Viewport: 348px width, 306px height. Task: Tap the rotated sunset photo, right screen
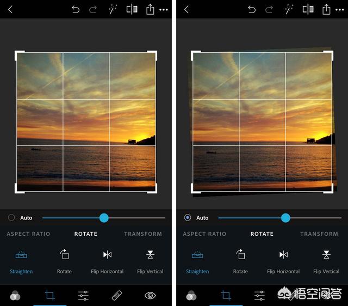coord(262,122)
